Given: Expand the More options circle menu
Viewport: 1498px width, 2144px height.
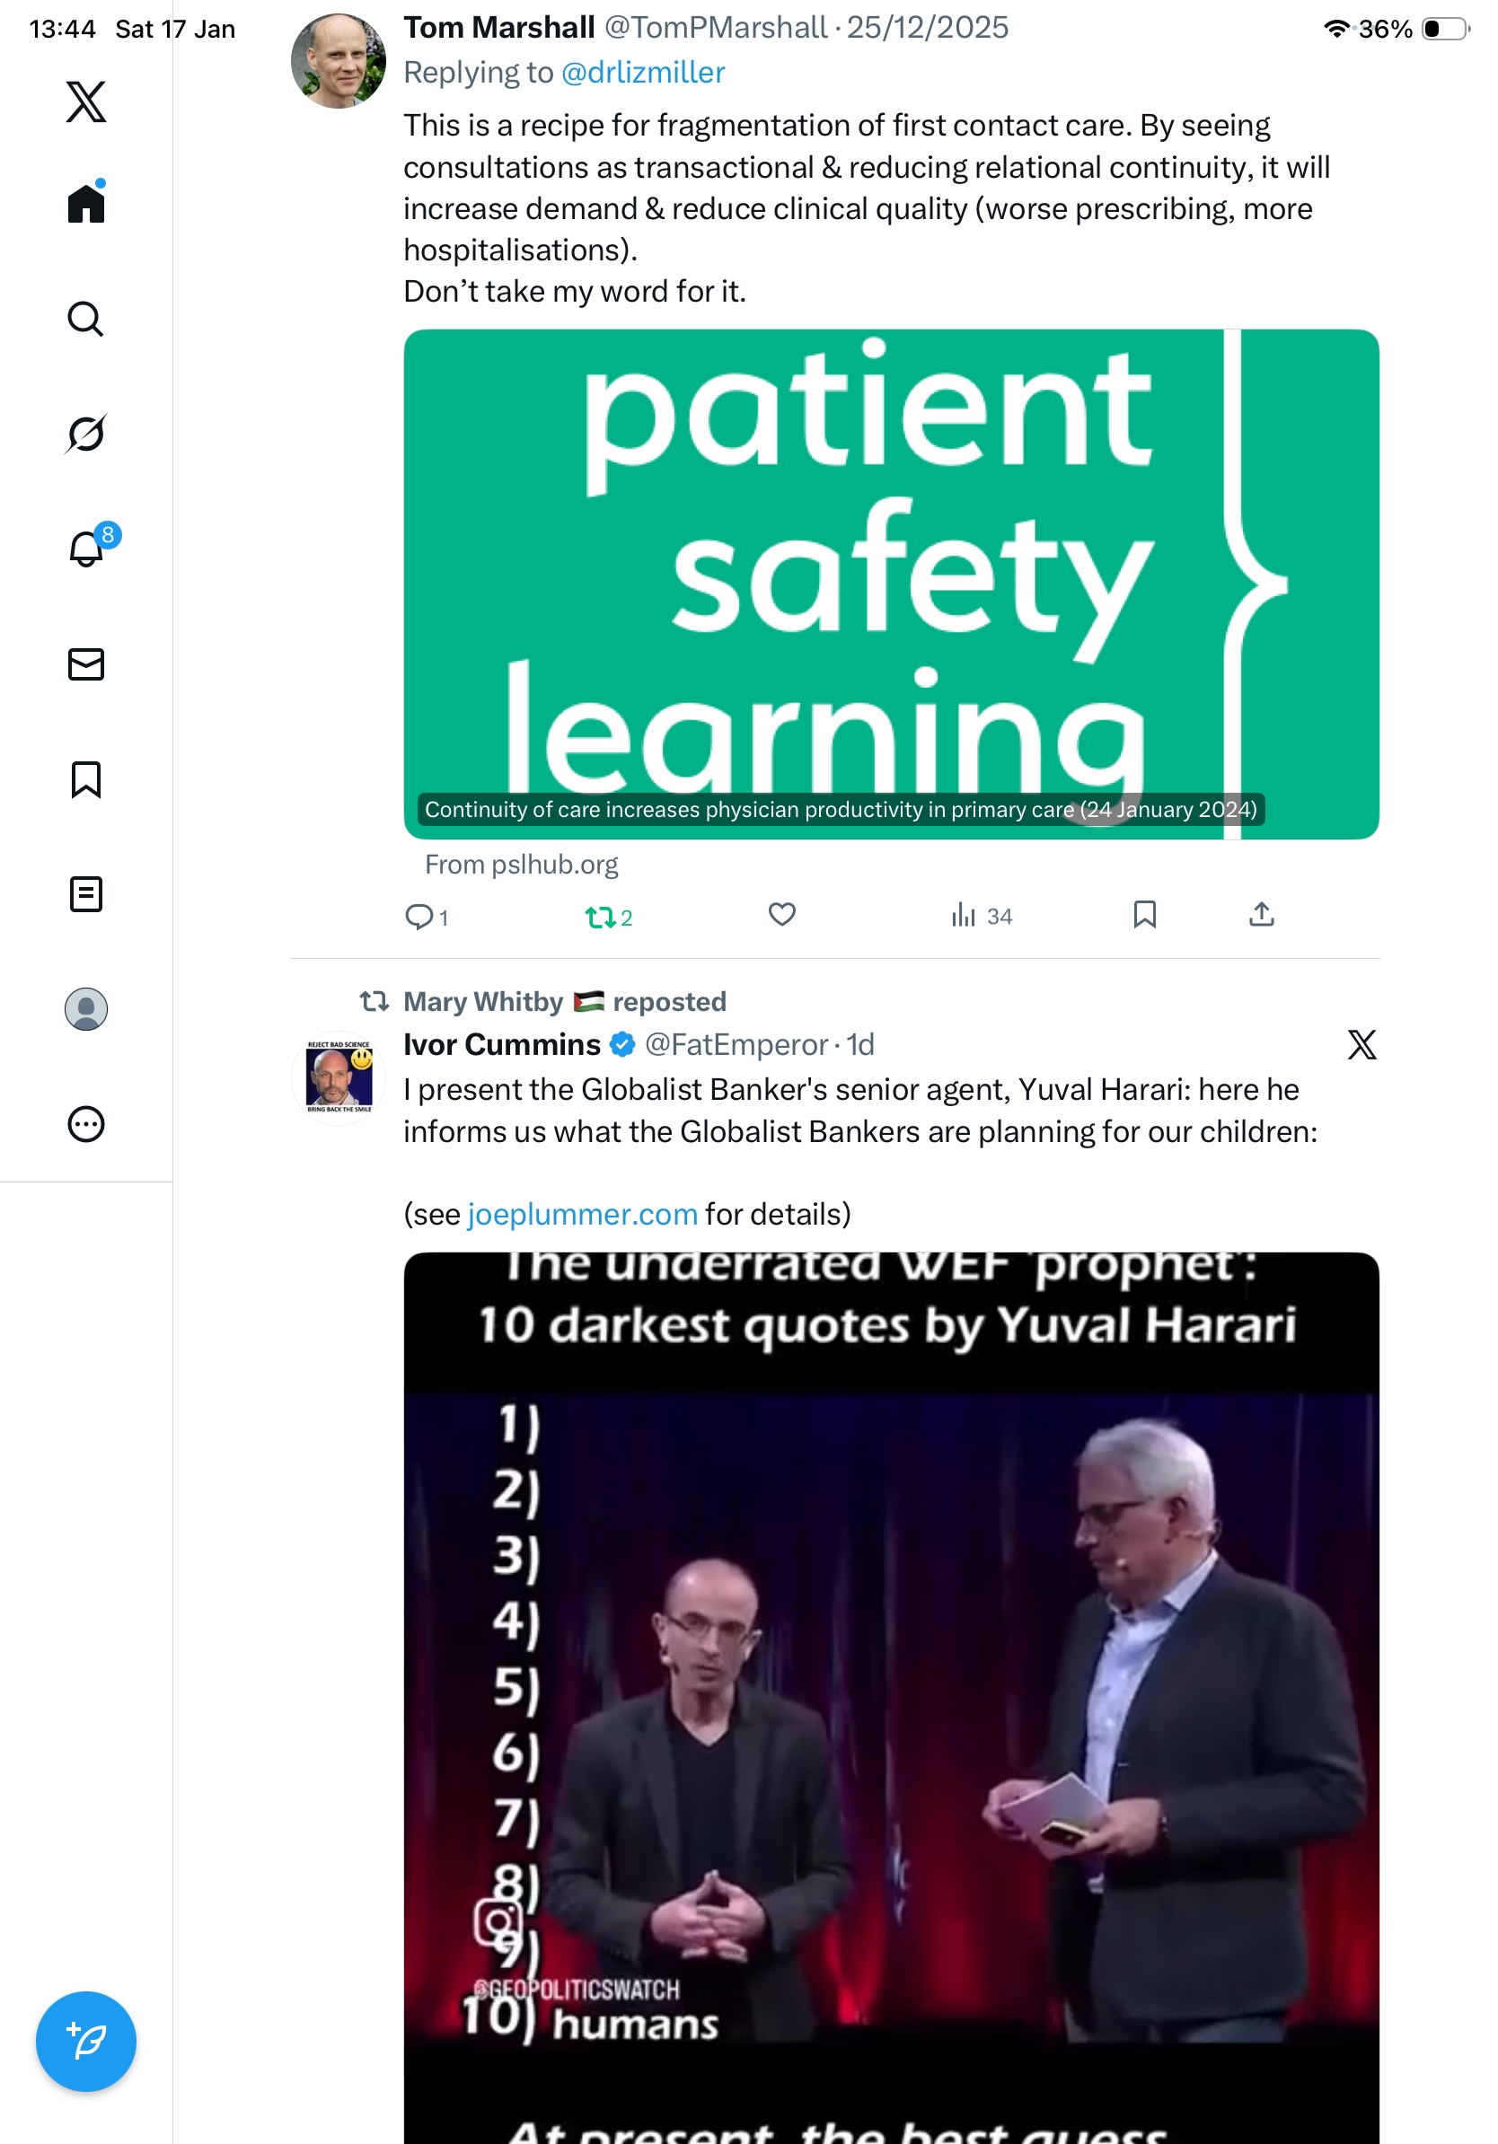Looking at the screenshot, I should 86,1123.
